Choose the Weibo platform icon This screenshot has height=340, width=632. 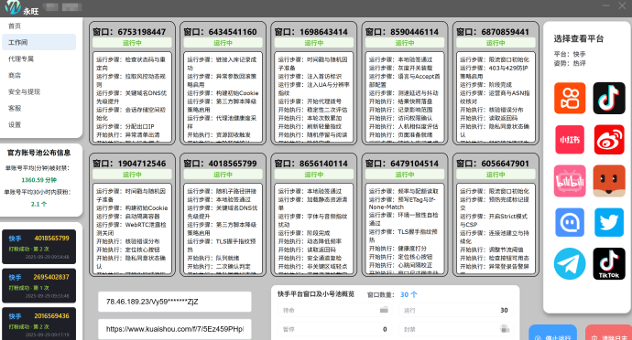click(x=609, y=140)
